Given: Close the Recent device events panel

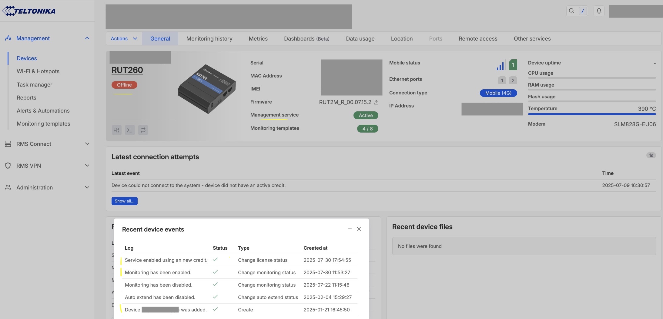Looking at the screenshot, I should tap(359, 229).
